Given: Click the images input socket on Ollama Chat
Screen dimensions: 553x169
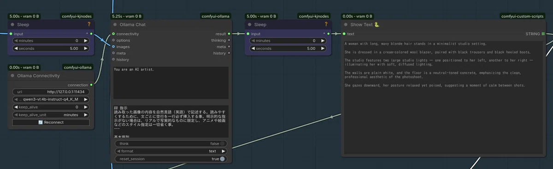Looking at the screenshot, I should [112, 46].
